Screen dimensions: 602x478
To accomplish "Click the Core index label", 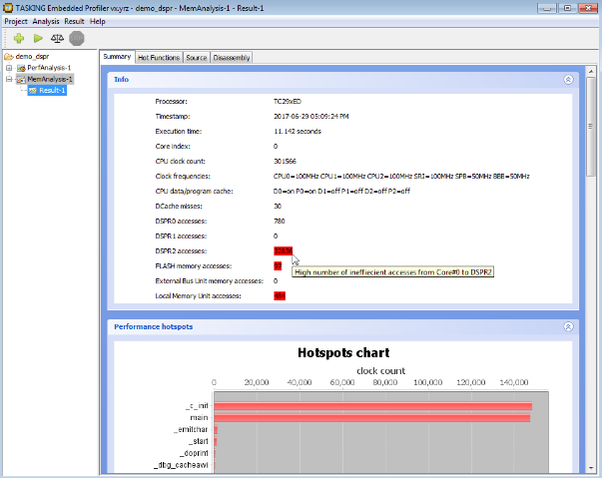I will click(x=173, y=146).
